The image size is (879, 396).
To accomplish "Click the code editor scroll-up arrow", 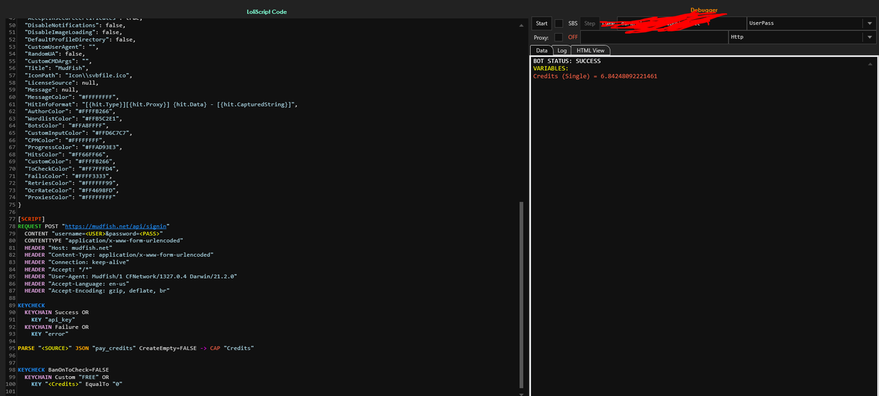I will point(521,25).
